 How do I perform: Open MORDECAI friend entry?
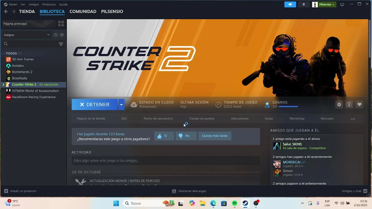coord(317,164)
